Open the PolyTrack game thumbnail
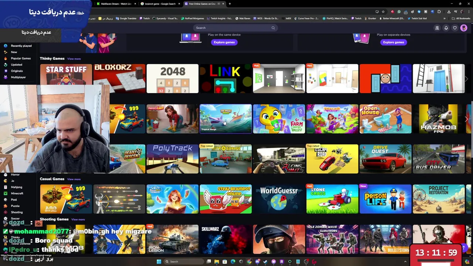The image size is (473, 266). 173,159
